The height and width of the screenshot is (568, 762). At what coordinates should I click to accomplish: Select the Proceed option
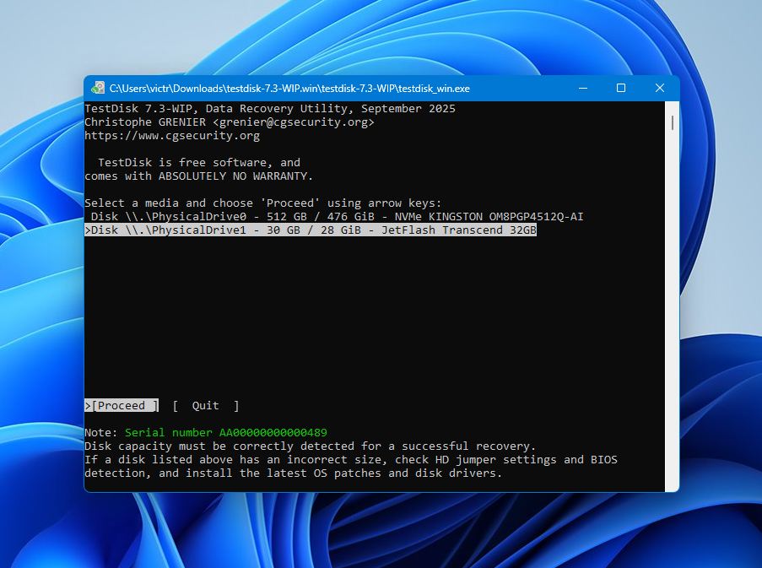pyautogui.click(x=122, y=405)
